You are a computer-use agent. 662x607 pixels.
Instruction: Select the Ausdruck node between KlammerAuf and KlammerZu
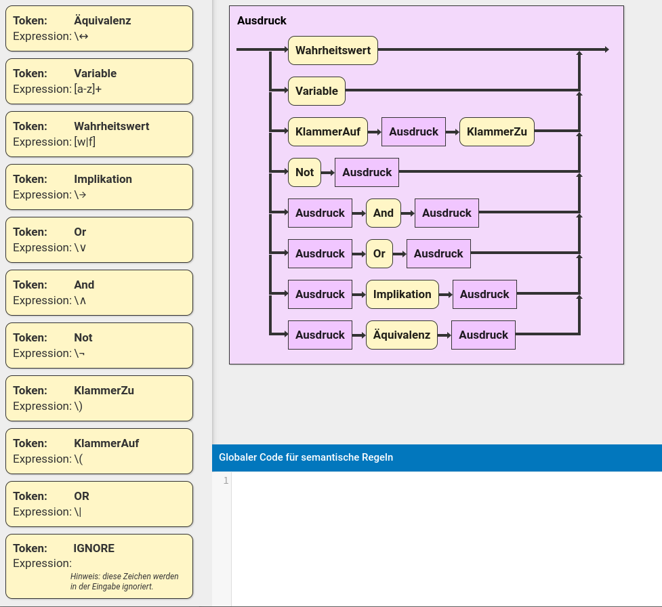pos(413,131)
